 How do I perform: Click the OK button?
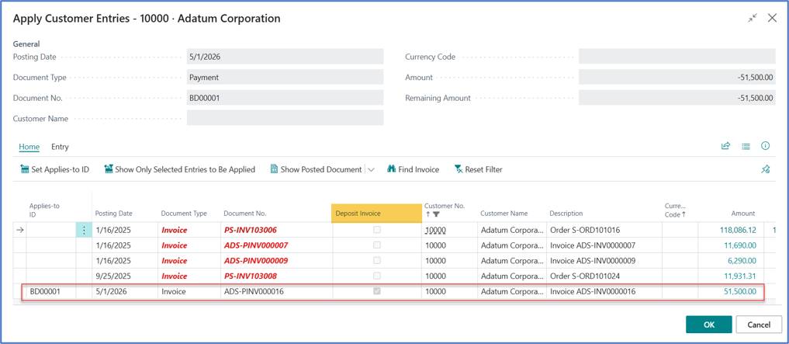pyautogui.click(x=708, y=325)
